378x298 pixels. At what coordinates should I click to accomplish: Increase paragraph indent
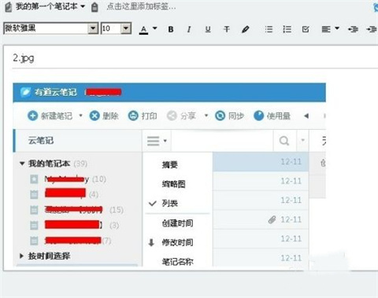372,29
